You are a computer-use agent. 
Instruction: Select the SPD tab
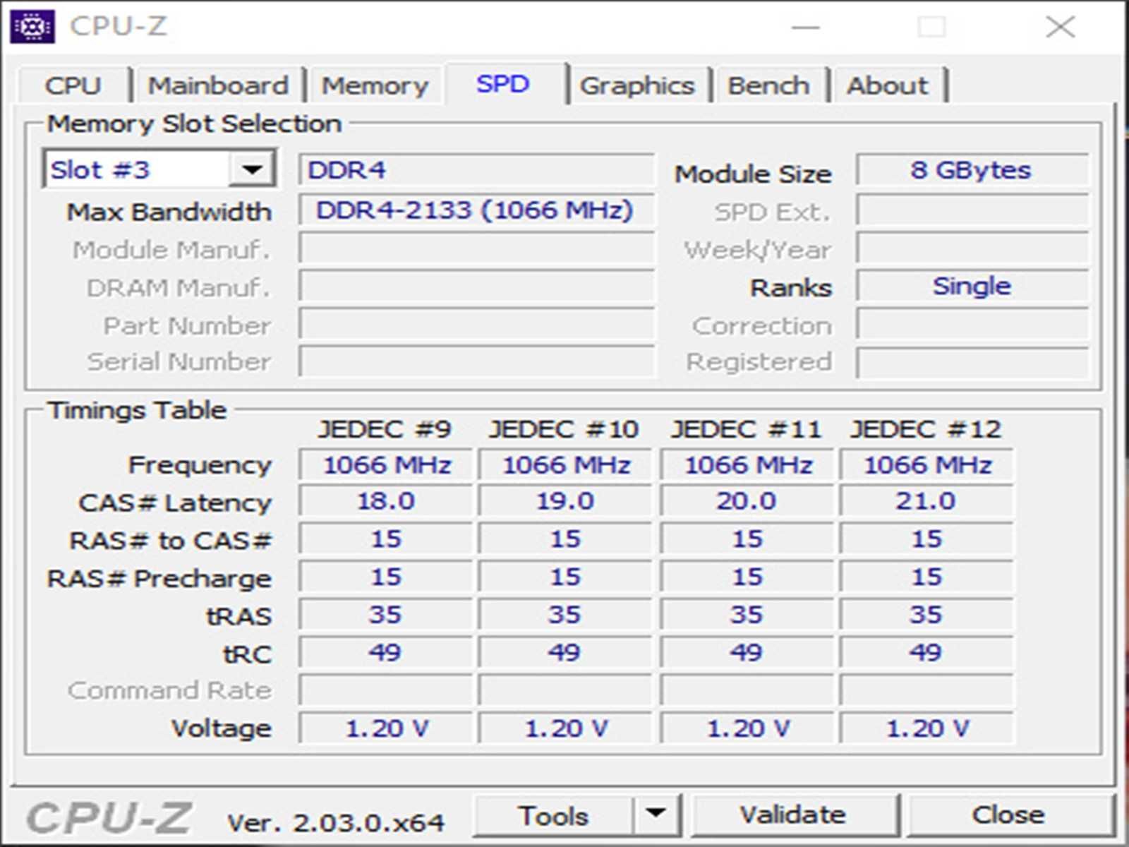click(502, 84)
